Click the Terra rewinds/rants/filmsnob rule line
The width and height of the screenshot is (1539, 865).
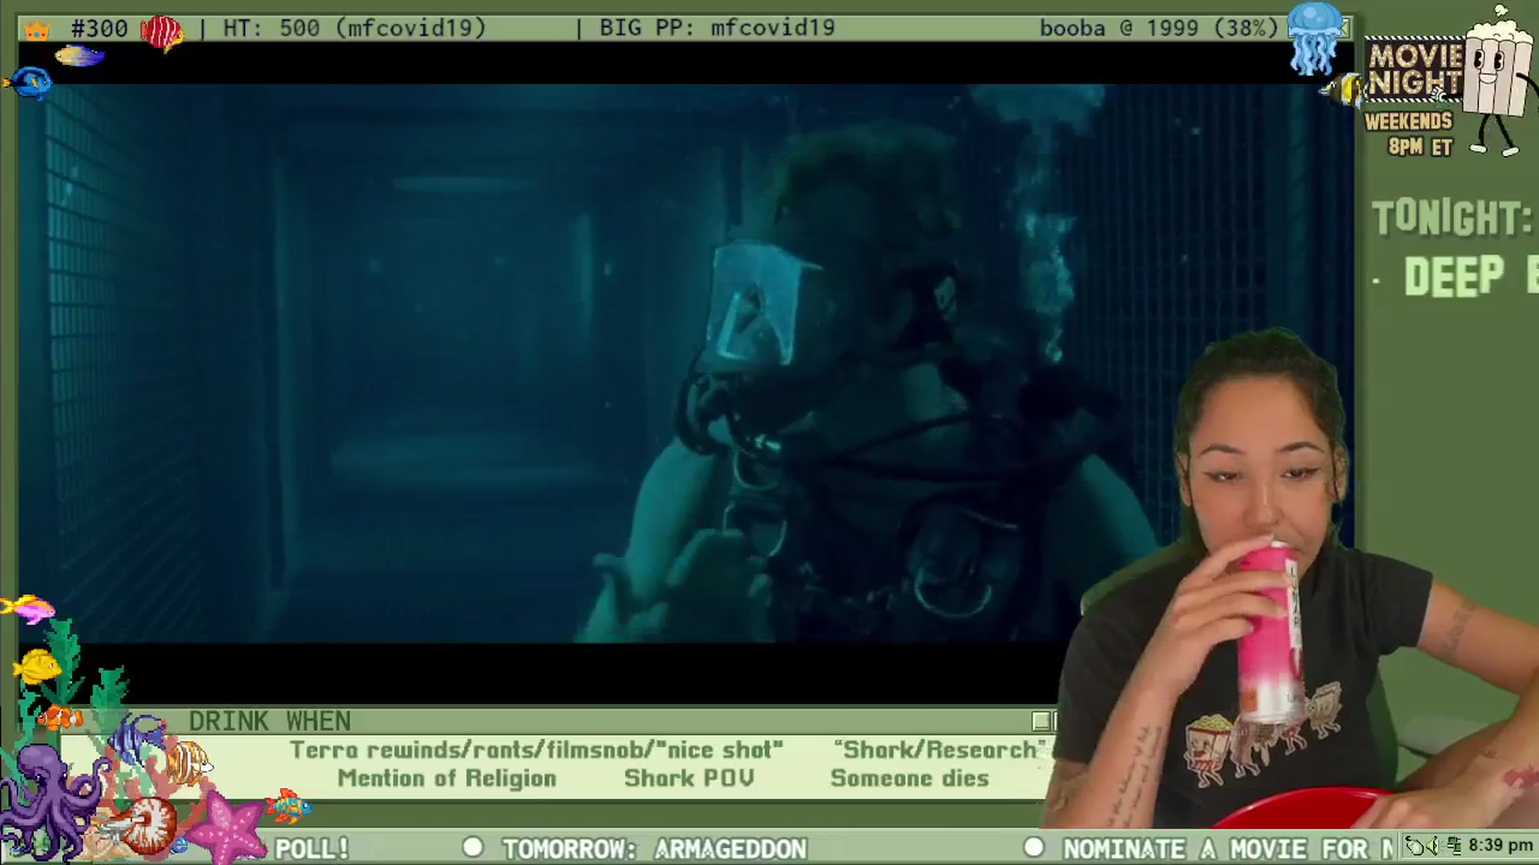pyautogui.click(x=536, y=750)
